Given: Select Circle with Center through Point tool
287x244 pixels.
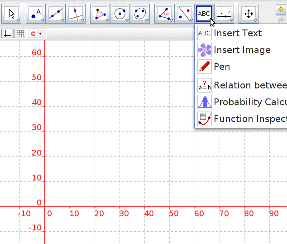Looking at the screenshot, I should coord(120,14).
